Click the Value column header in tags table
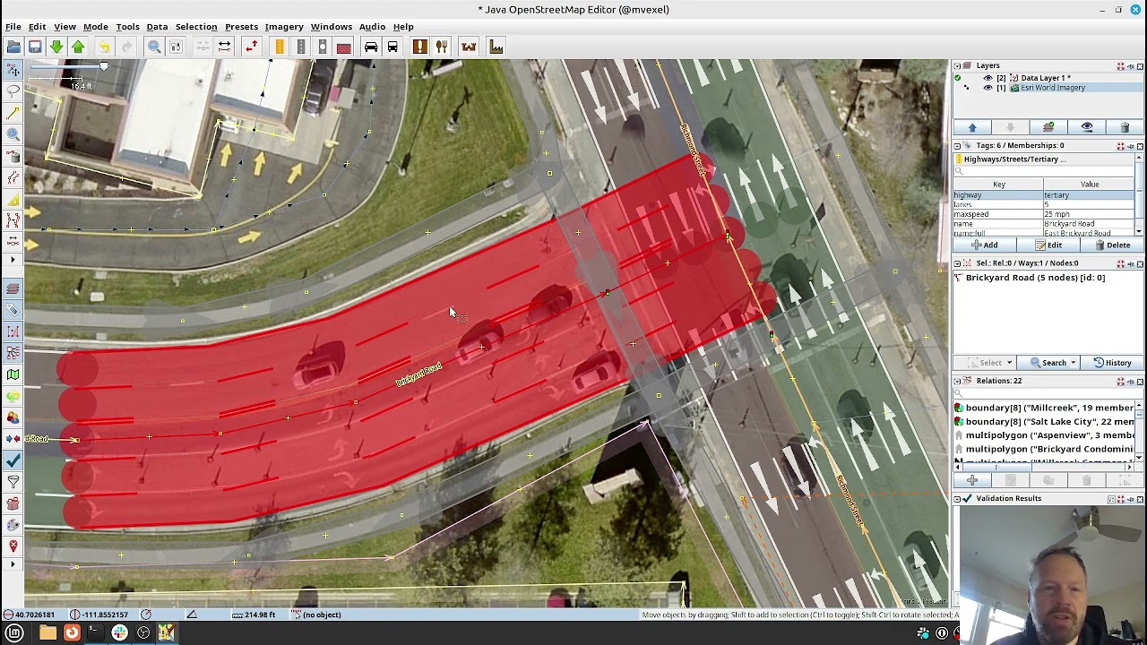Image resolution: width=1147 pixels, height=645 pixels. click(x=1090, y=185)
